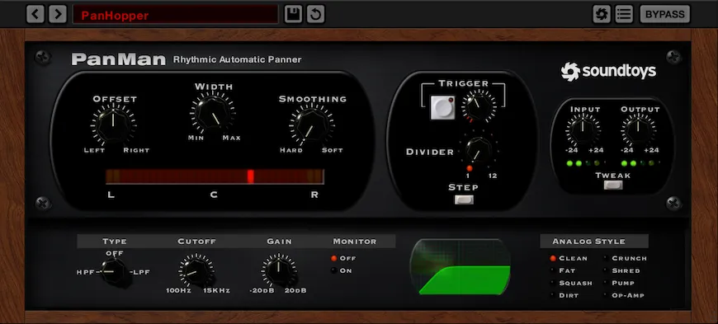Image resolution: width=718 pixels, height=324 pixels.
Task: Click the red L-C-R pan position meter
Action: pos(215,176)
